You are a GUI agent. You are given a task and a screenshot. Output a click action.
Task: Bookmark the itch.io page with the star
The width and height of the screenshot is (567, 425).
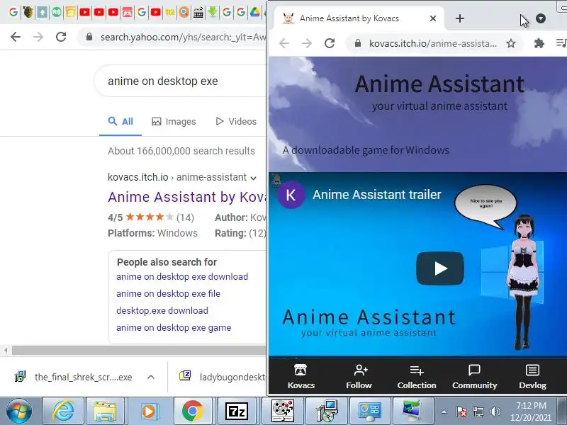[510, 43]
